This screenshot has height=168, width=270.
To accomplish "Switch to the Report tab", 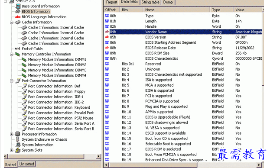I will pos(111,2).
